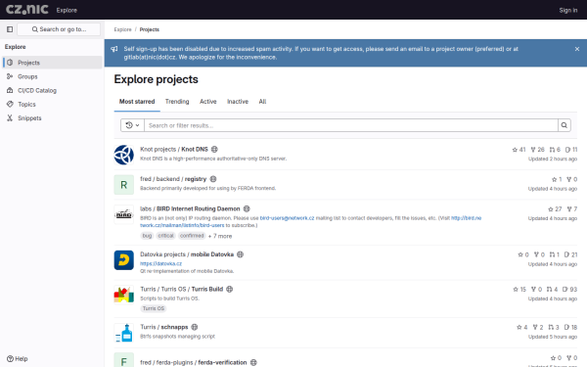
Task: Select the confirmed topic tag
Action: pyautogui.click(x=192, y=236)
